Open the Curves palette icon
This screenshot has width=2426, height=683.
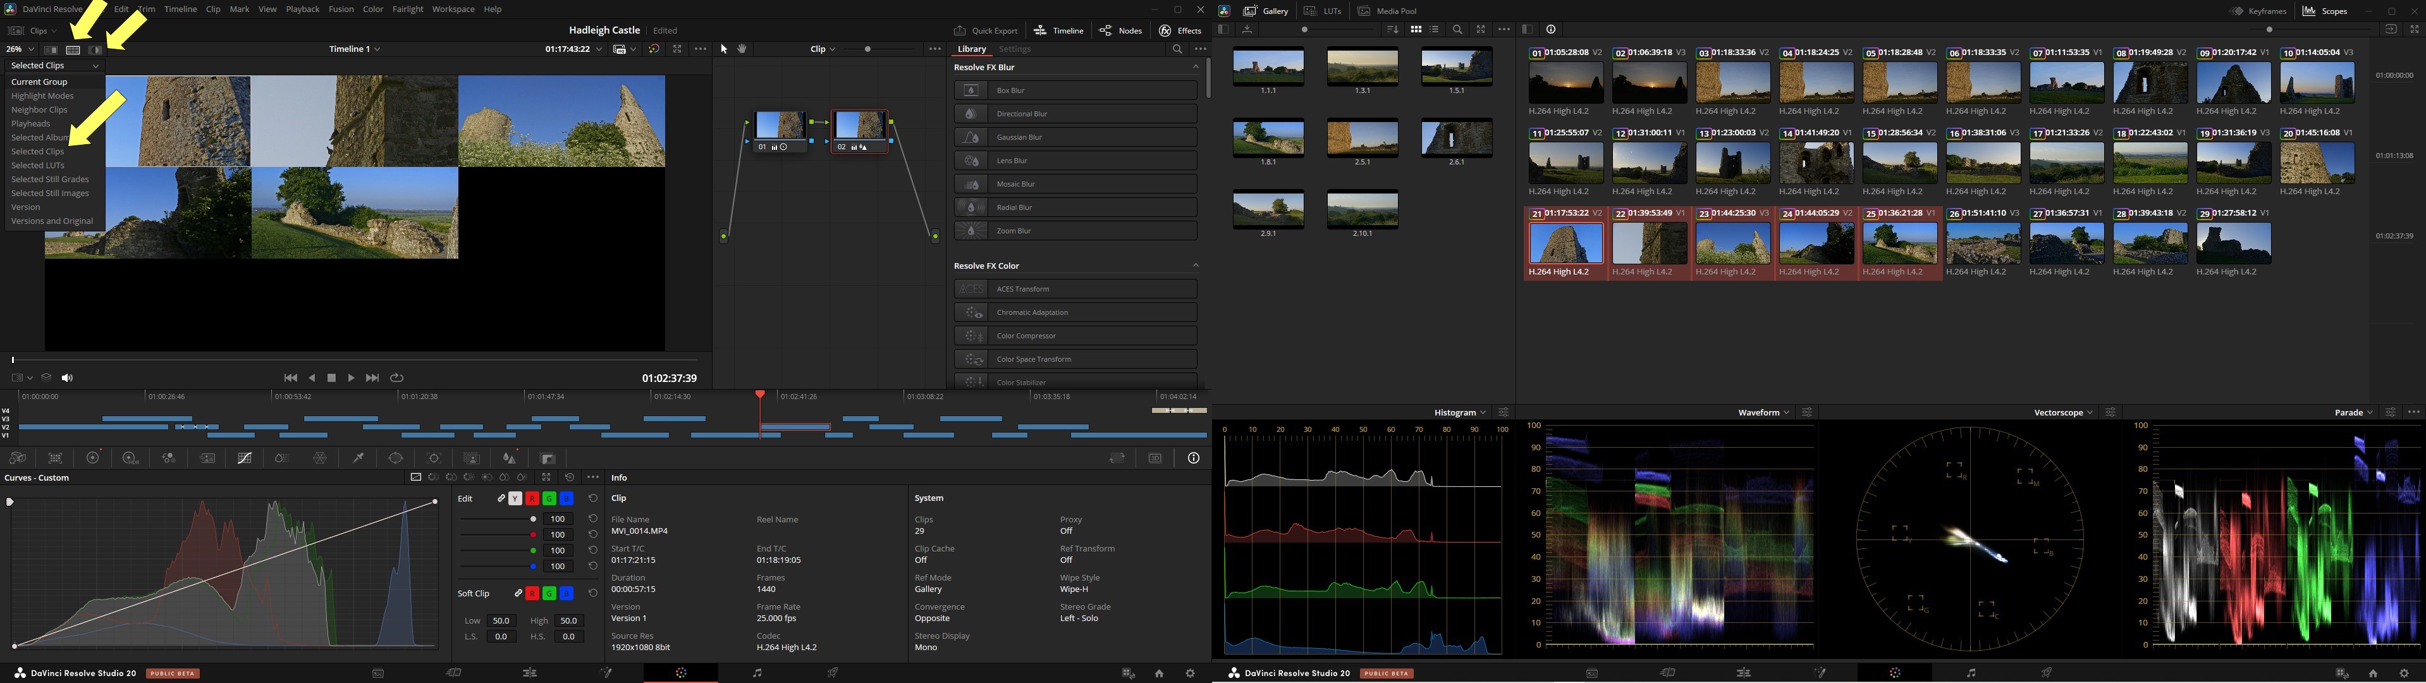[x=245, y=458]
